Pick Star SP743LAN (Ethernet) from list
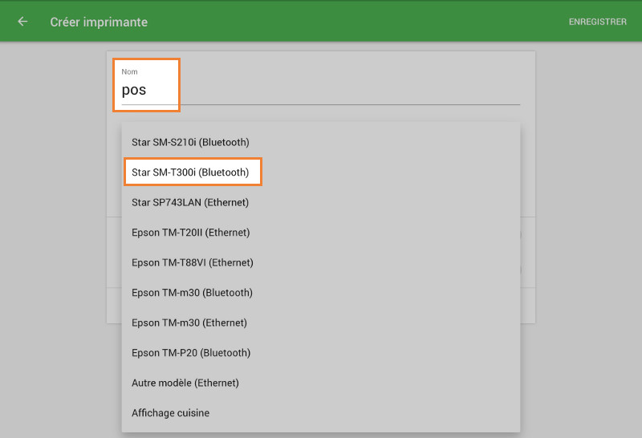Viewport: 642px width, 438px height. [190, 202]
